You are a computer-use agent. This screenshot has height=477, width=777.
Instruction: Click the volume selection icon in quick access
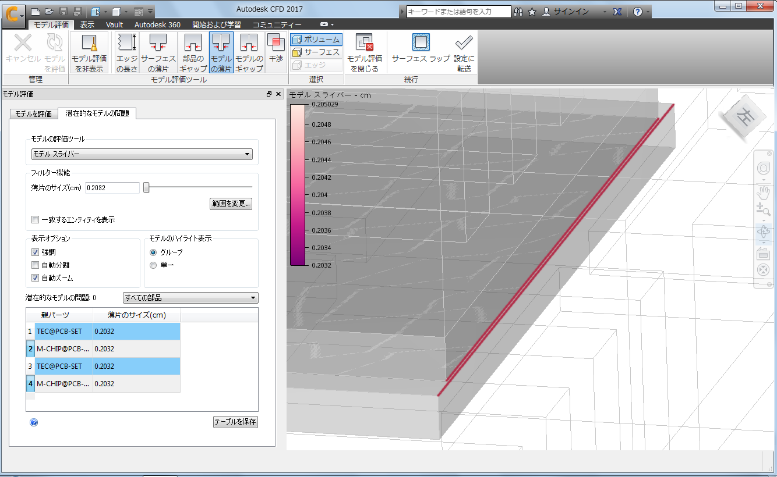pyautogui.click(x=96, y=11)
